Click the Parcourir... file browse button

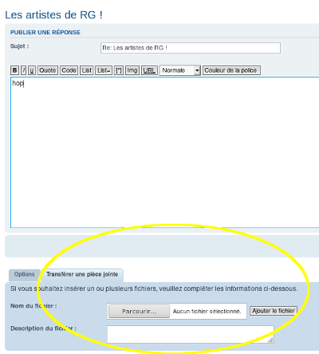(x=139, y=311)
